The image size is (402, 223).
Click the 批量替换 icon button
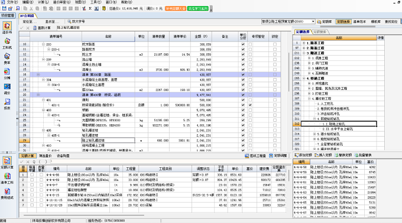[x=364, y=155]
